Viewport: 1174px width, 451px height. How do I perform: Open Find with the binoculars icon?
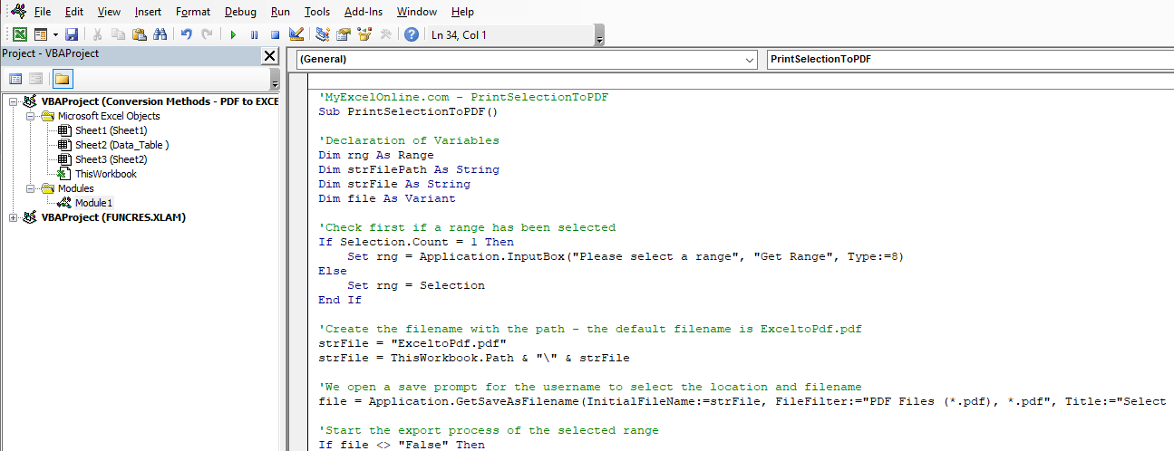click(x=160, y=34)
